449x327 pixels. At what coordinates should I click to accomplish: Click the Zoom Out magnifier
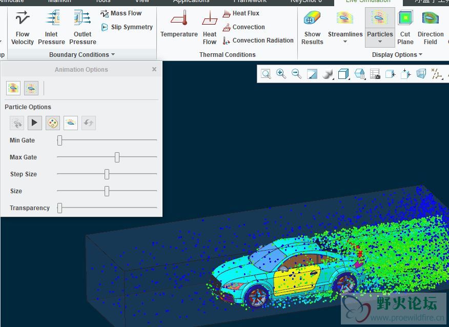pyautogui.click(x=296, y=74)
